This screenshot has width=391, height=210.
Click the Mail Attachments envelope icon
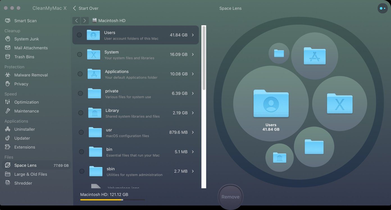(x=8, y=48)
